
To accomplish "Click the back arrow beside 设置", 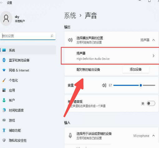I will click(2, 3).
